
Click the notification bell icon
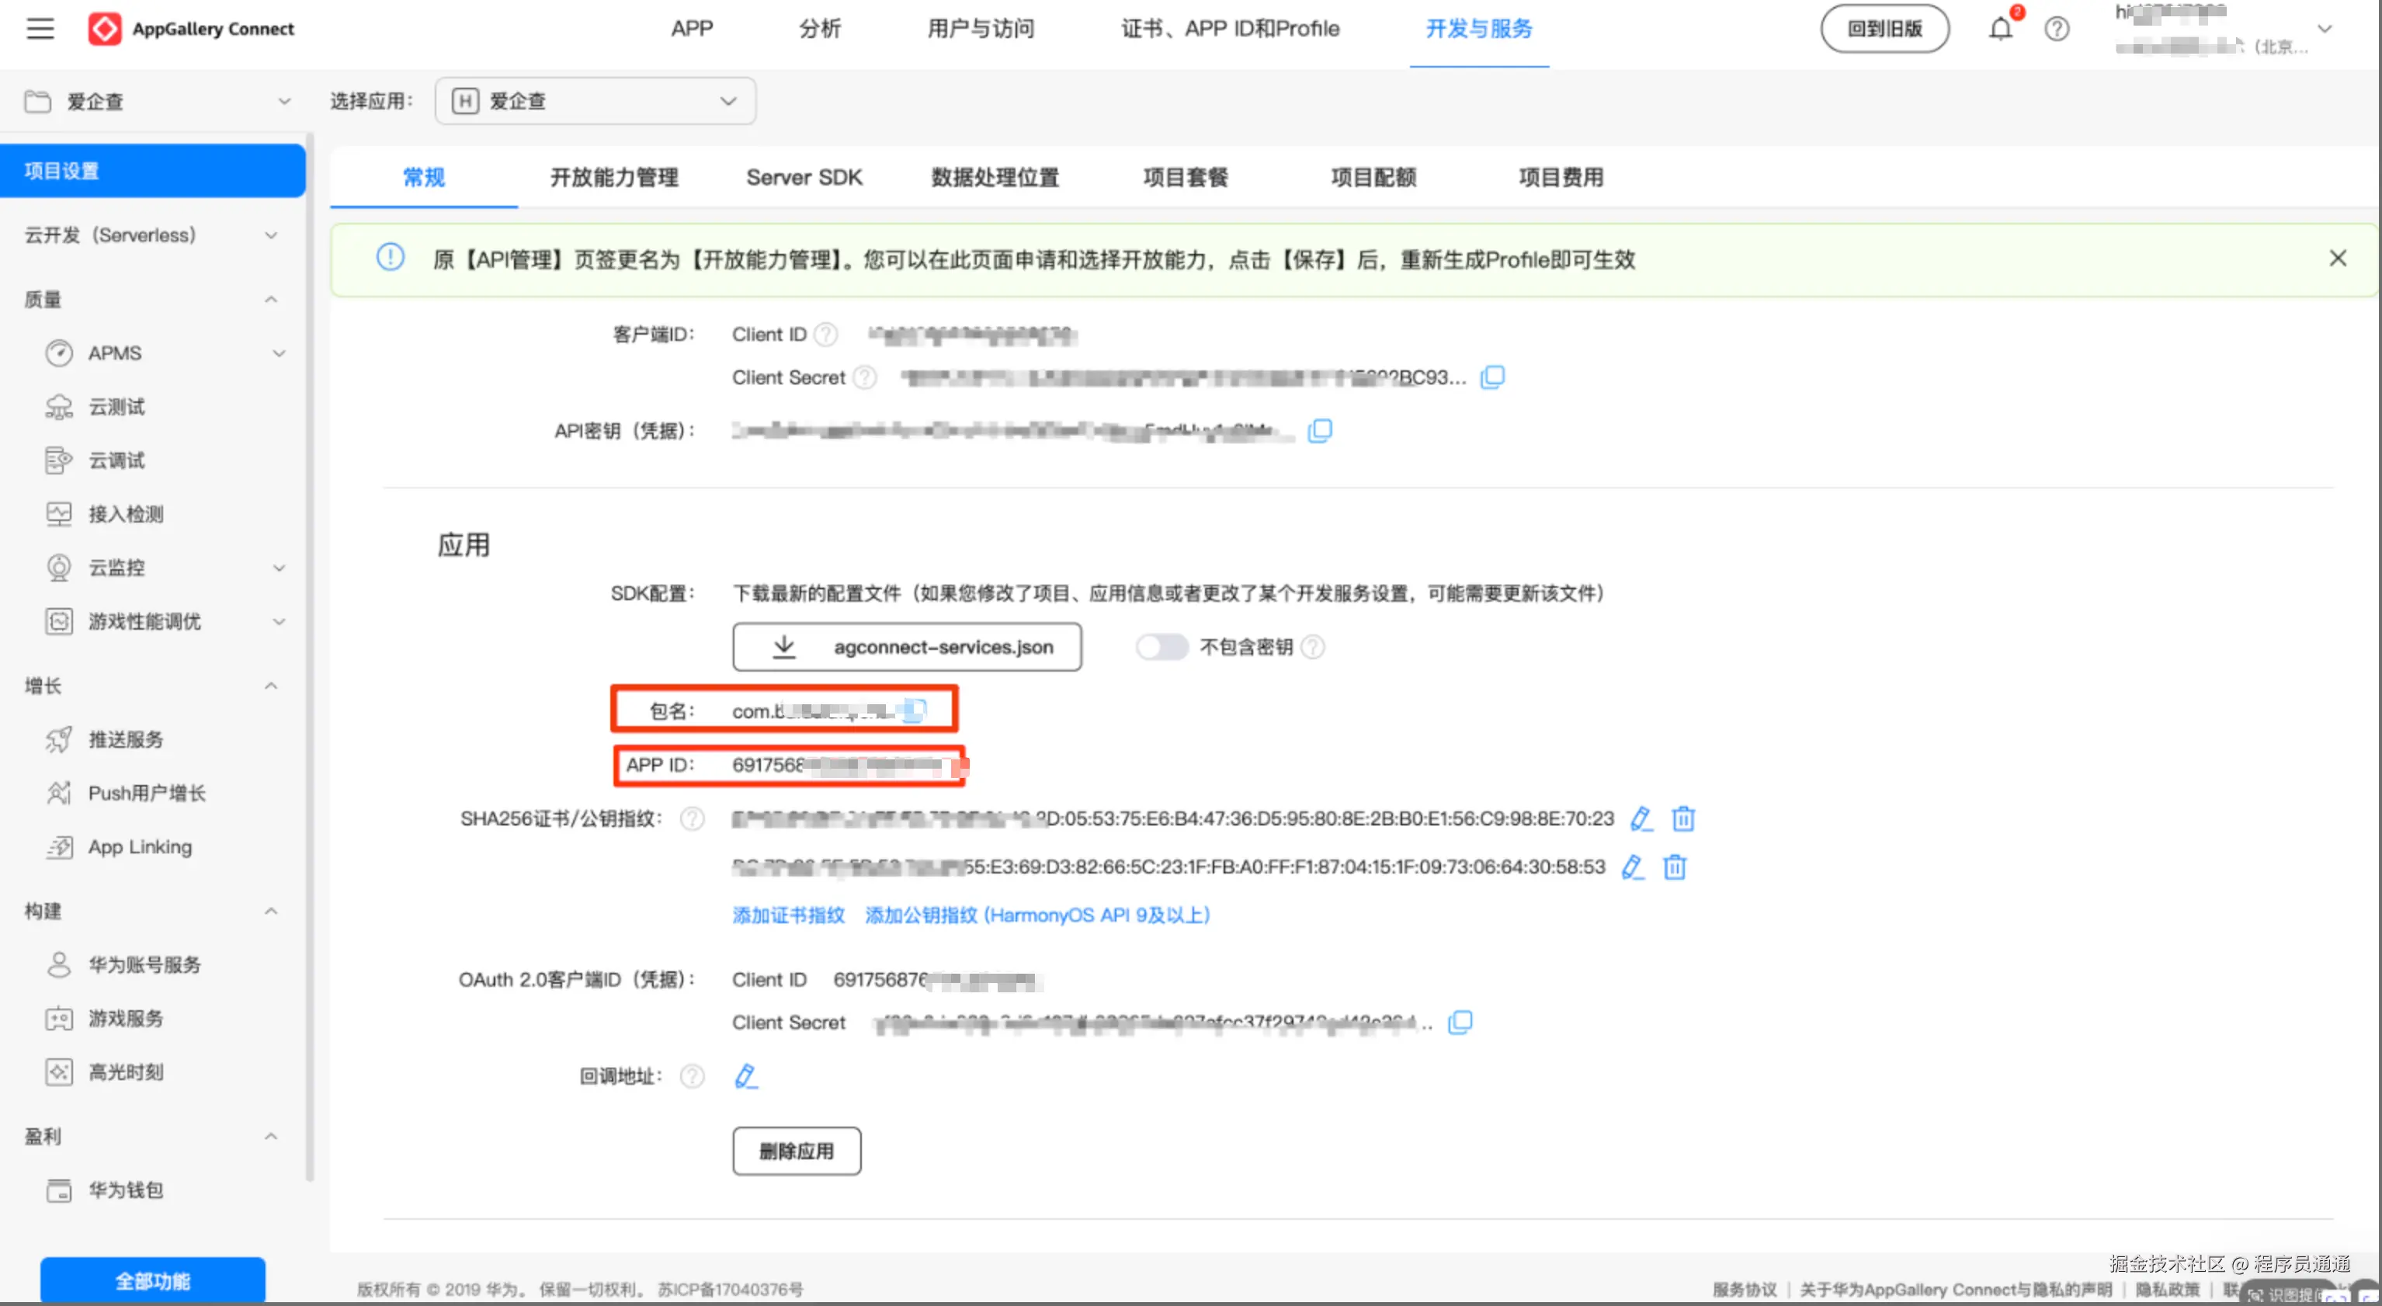pos(2000,29)
